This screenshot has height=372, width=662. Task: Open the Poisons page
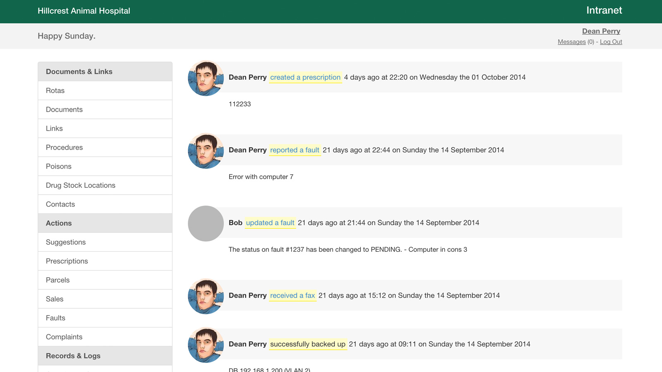tap(105, 167)
